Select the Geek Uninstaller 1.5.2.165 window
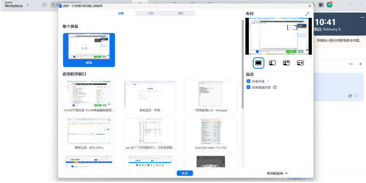Viewport: 366px width, 183px height. click(211, 135)
